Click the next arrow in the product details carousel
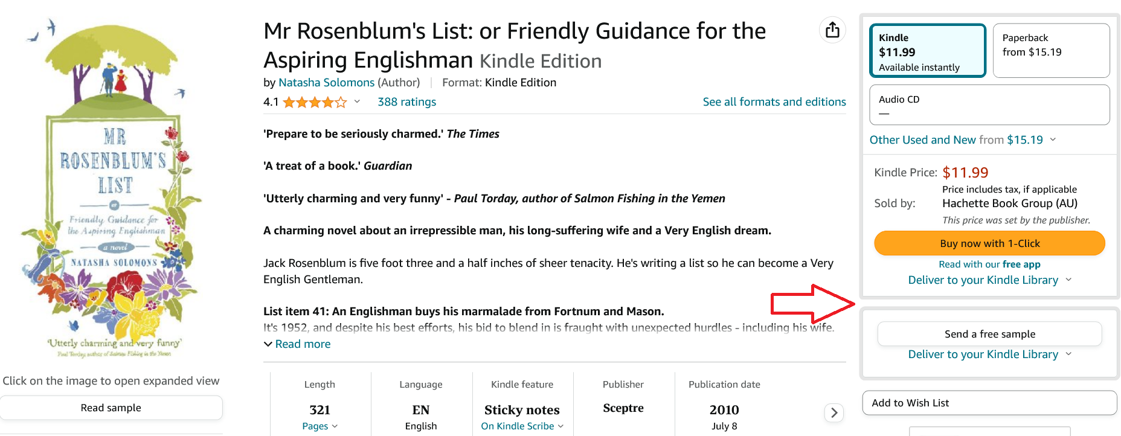This screenshot has height=436, width=1121. [834, 412]
